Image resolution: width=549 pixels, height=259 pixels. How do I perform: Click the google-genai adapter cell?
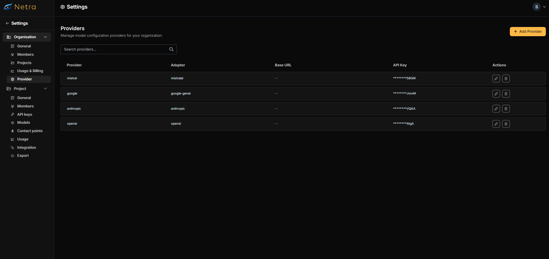point(181,94)
